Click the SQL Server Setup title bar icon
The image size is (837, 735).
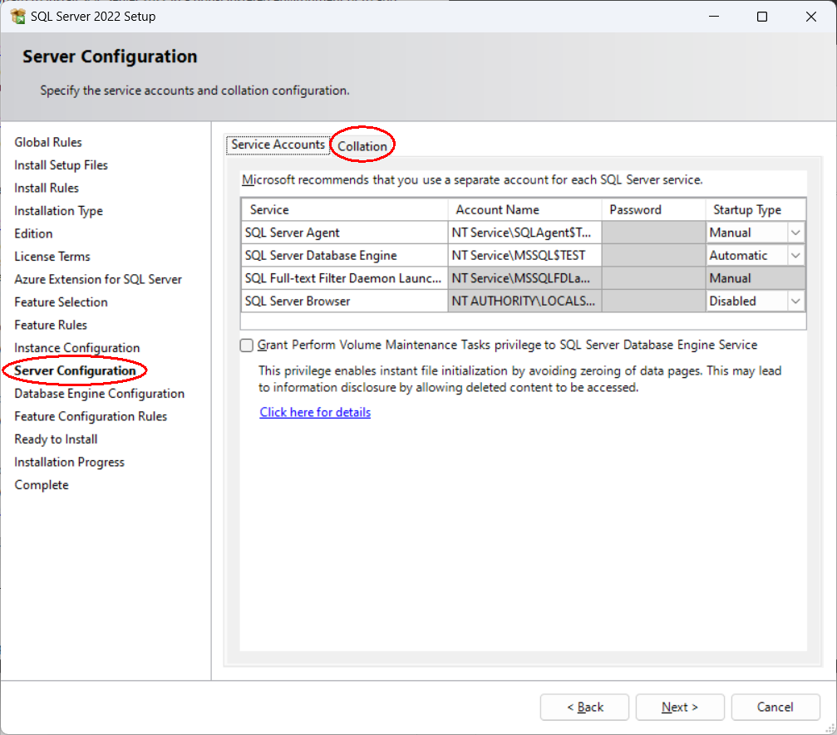[x=18, y=17]
